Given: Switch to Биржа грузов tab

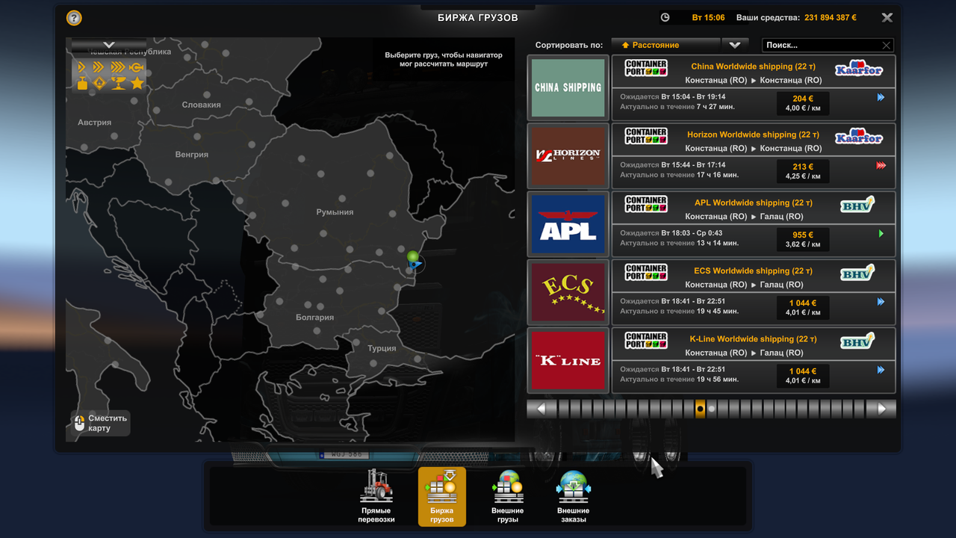Looking at the screenshot, I should point(442,496).
